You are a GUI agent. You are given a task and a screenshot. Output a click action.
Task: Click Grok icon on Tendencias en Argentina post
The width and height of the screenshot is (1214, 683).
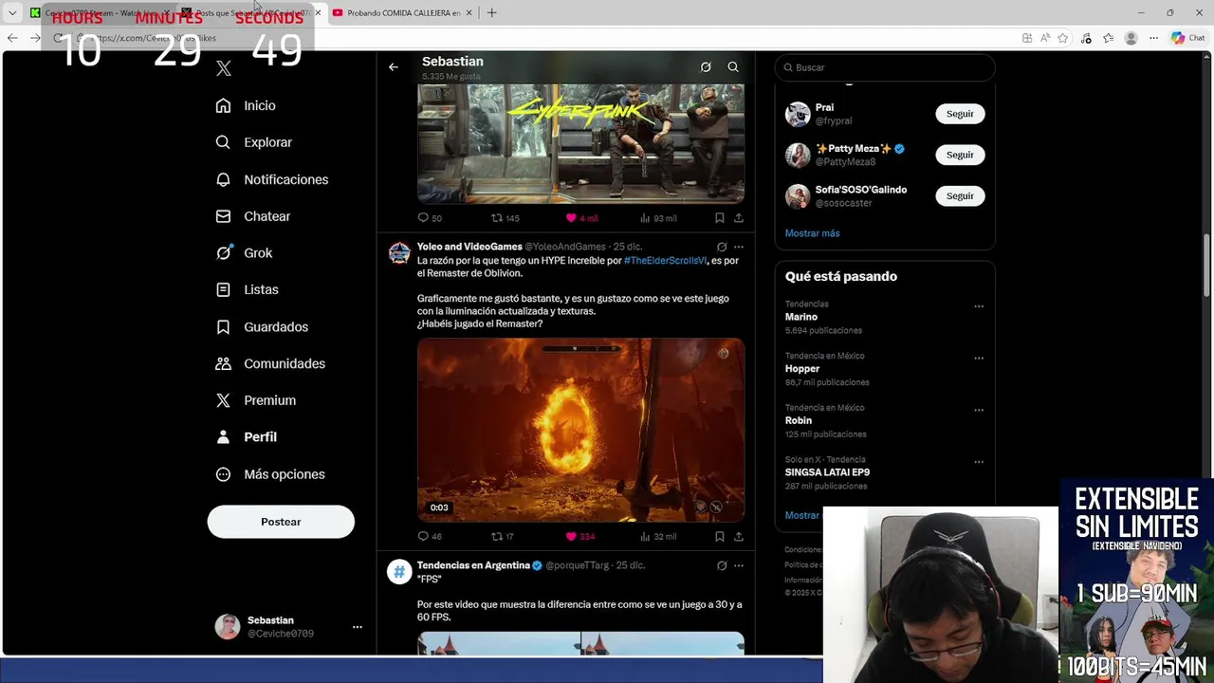[722, 565]
